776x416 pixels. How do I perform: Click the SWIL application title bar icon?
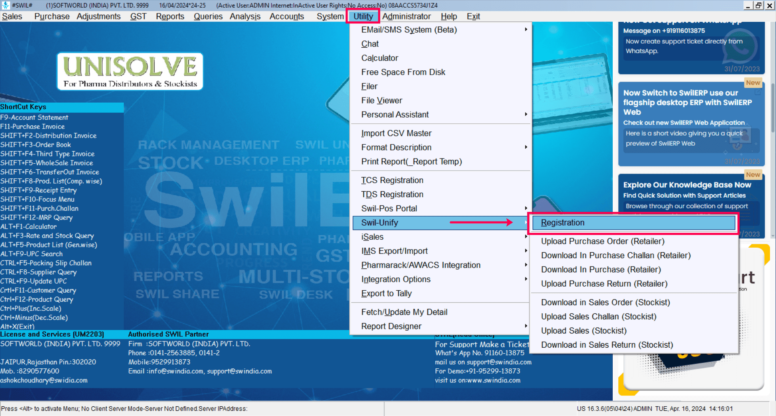tap(5, 5)
